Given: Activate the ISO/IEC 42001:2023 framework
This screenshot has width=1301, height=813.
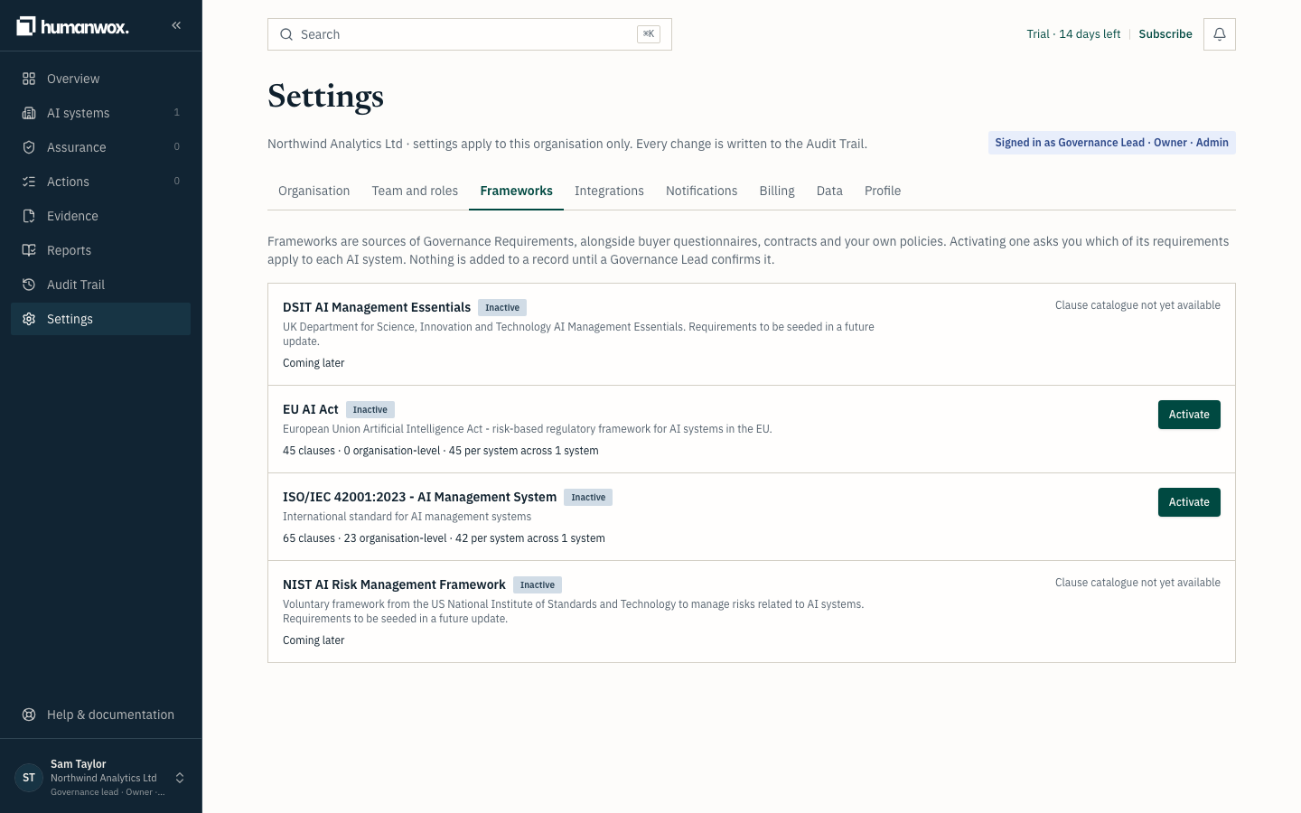Looking at the screenshot, I should click(x=1189, y=502).
